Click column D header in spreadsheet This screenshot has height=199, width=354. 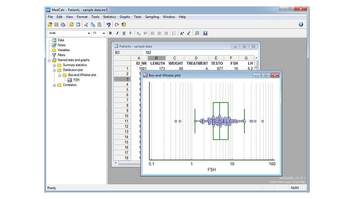point(196,58)
